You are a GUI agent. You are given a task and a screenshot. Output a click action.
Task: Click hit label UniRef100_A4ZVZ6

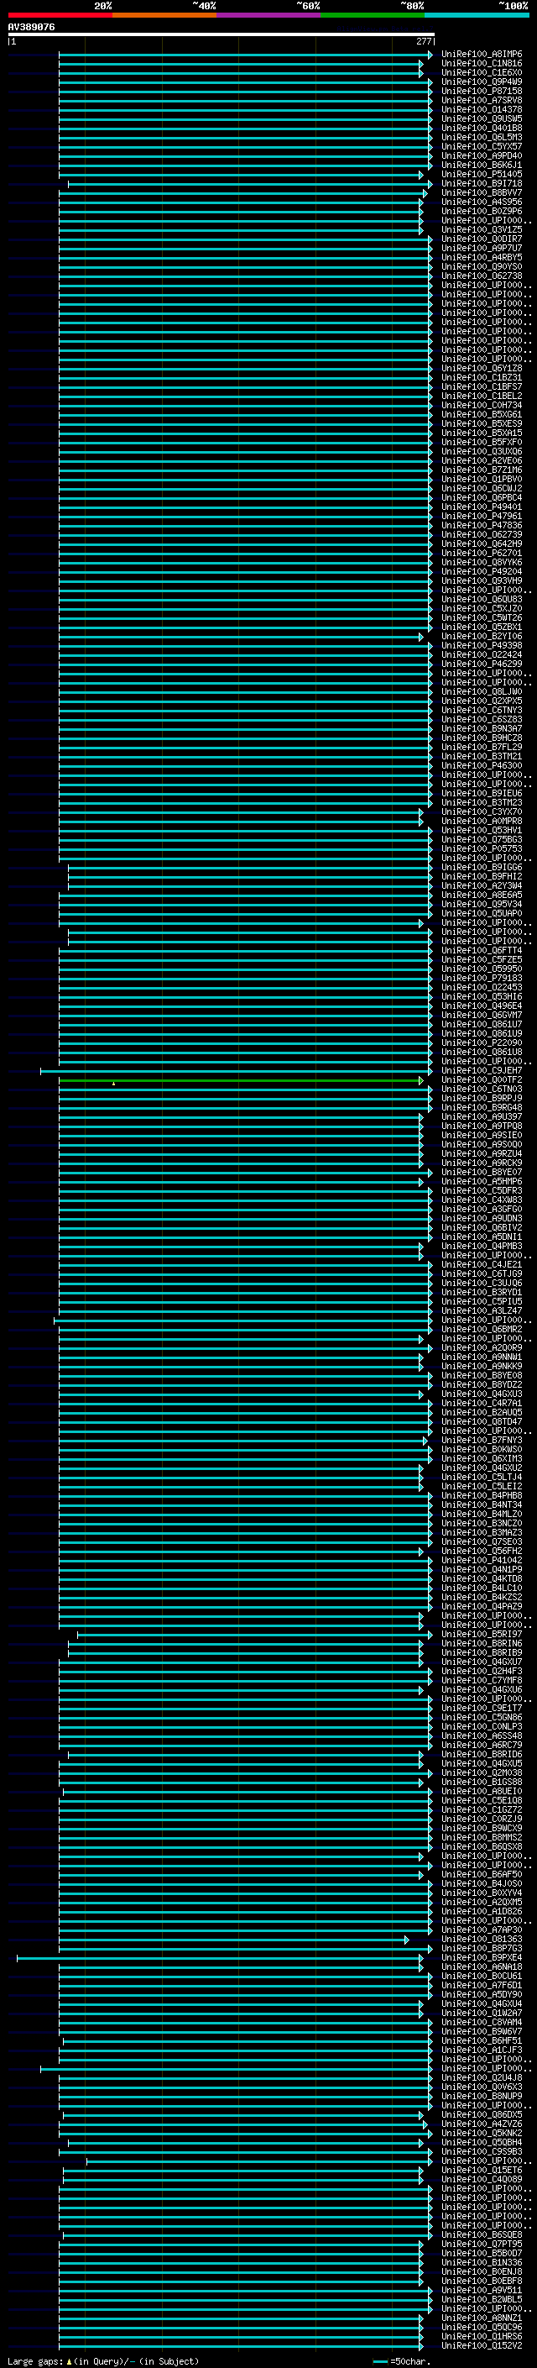pos(481,2124)
